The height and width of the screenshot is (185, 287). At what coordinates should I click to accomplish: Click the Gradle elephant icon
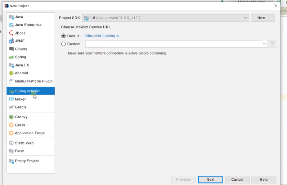pos(12,107)
